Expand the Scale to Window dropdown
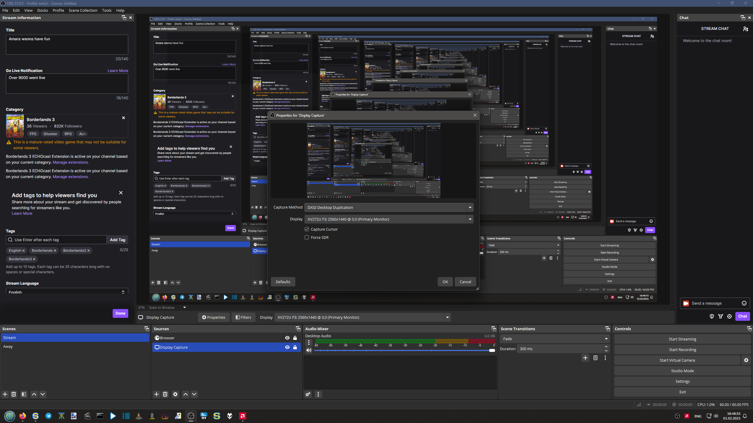This screenshot has width=753, height=423. (184, 308)
